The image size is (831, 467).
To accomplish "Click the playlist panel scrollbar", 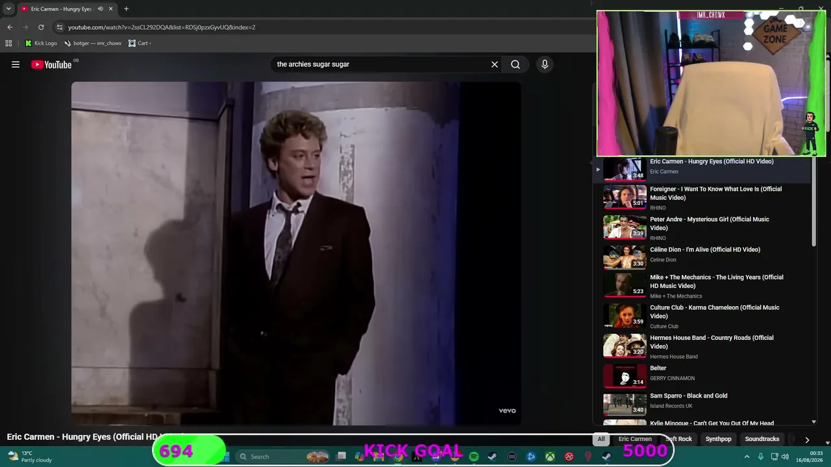I will point(813,202).
